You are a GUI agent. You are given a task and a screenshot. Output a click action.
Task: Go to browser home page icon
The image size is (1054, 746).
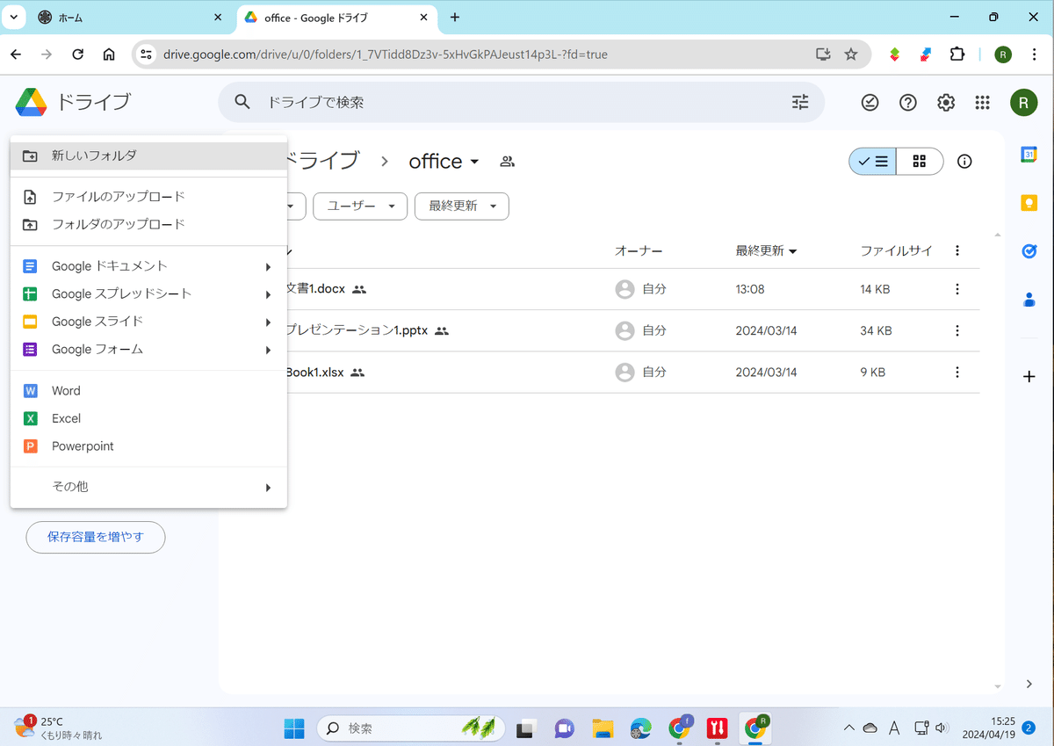click(109, 54)
